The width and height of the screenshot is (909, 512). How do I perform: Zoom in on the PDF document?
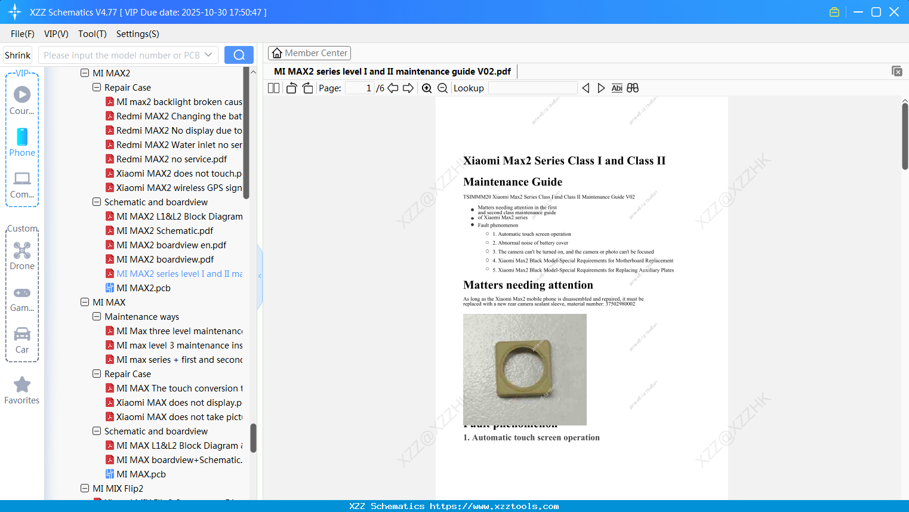click(x=427, y=88)
